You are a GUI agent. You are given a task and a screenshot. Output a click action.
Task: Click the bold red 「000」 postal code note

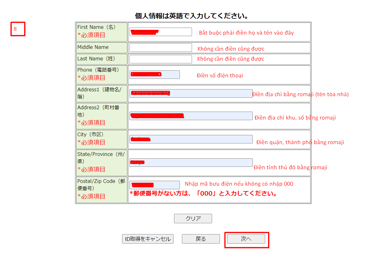[203, 194]
